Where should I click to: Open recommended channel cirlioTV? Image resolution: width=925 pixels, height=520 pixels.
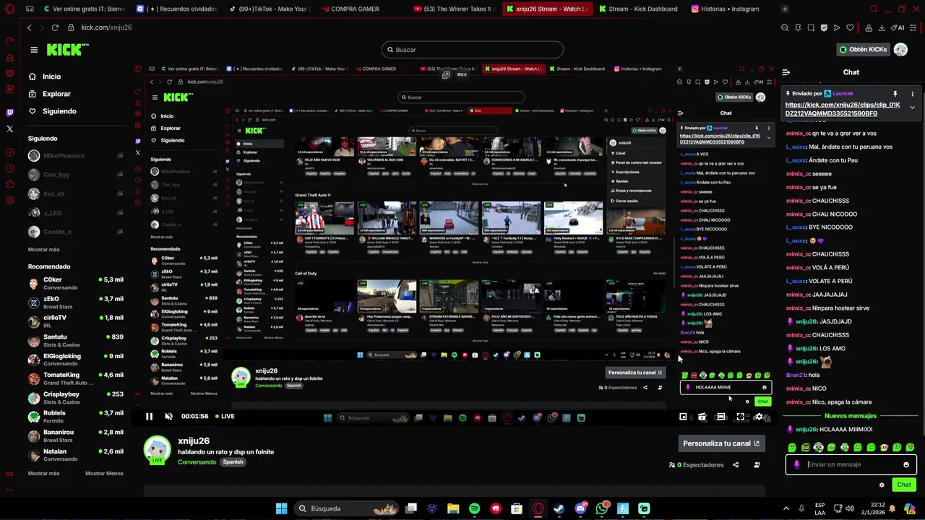click(x=75, y=321)
